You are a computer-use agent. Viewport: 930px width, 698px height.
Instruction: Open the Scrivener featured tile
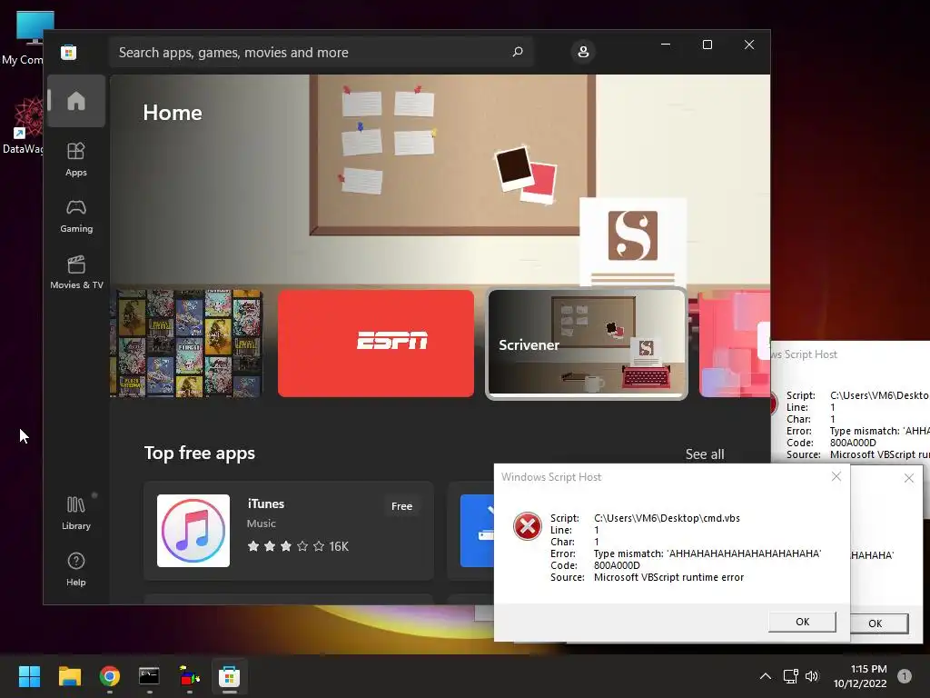(x=587, y=343)
